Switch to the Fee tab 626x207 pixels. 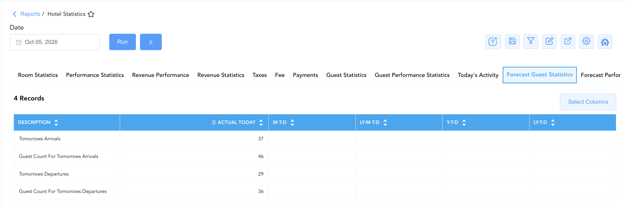tap(280, 75)
